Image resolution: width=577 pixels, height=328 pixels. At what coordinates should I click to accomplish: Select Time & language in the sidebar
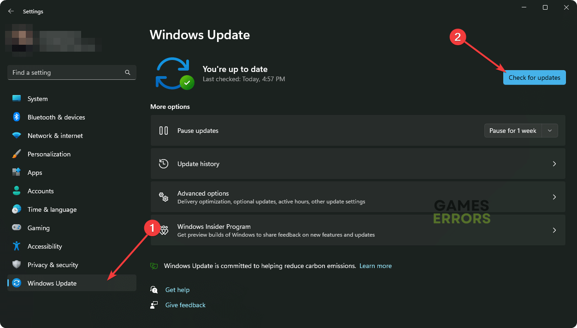72,209
